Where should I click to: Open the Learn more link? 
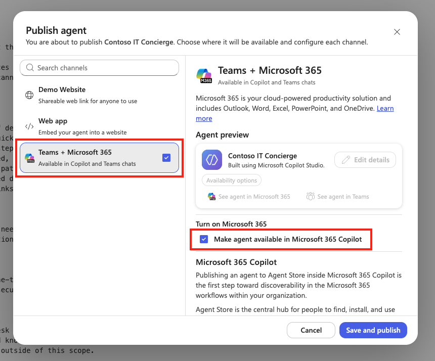coord(385,108)
